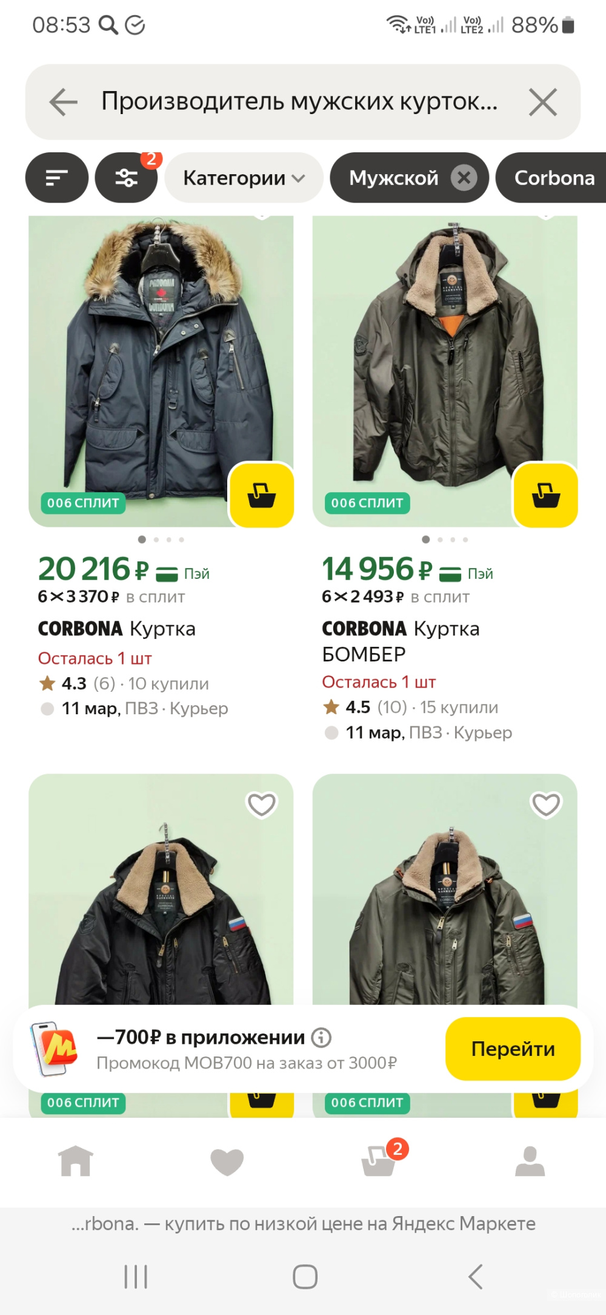The image size is (606, 1315).
Task: Open the sort options icon
Action: tap(56, 177)
